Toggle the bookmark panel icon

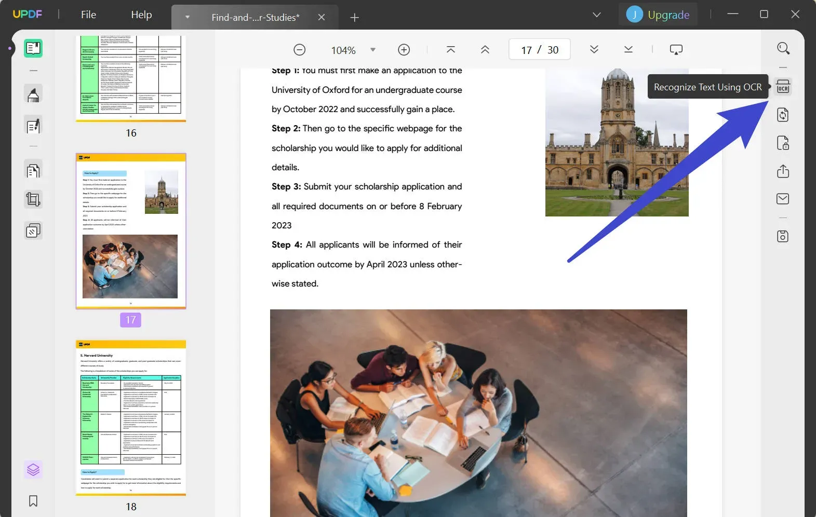pyautogui.click(x=33, y=501)
